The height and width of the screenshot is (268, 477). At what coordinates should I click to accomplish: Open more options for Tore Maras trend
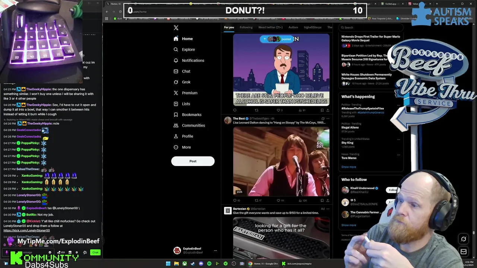[x=398, y=155]
